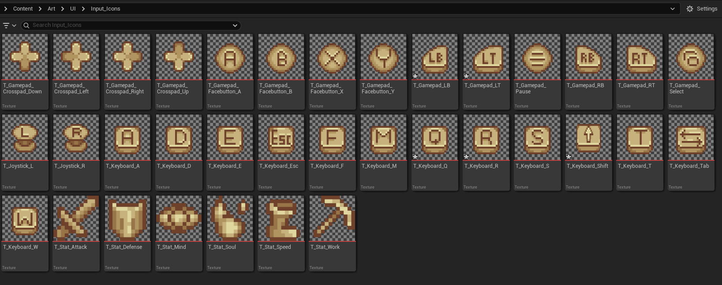Image resolution: width=722 pixels, height=285 pixels.
Task: Open the UI folder breadcrumb
Action: [x=73, y=9]
